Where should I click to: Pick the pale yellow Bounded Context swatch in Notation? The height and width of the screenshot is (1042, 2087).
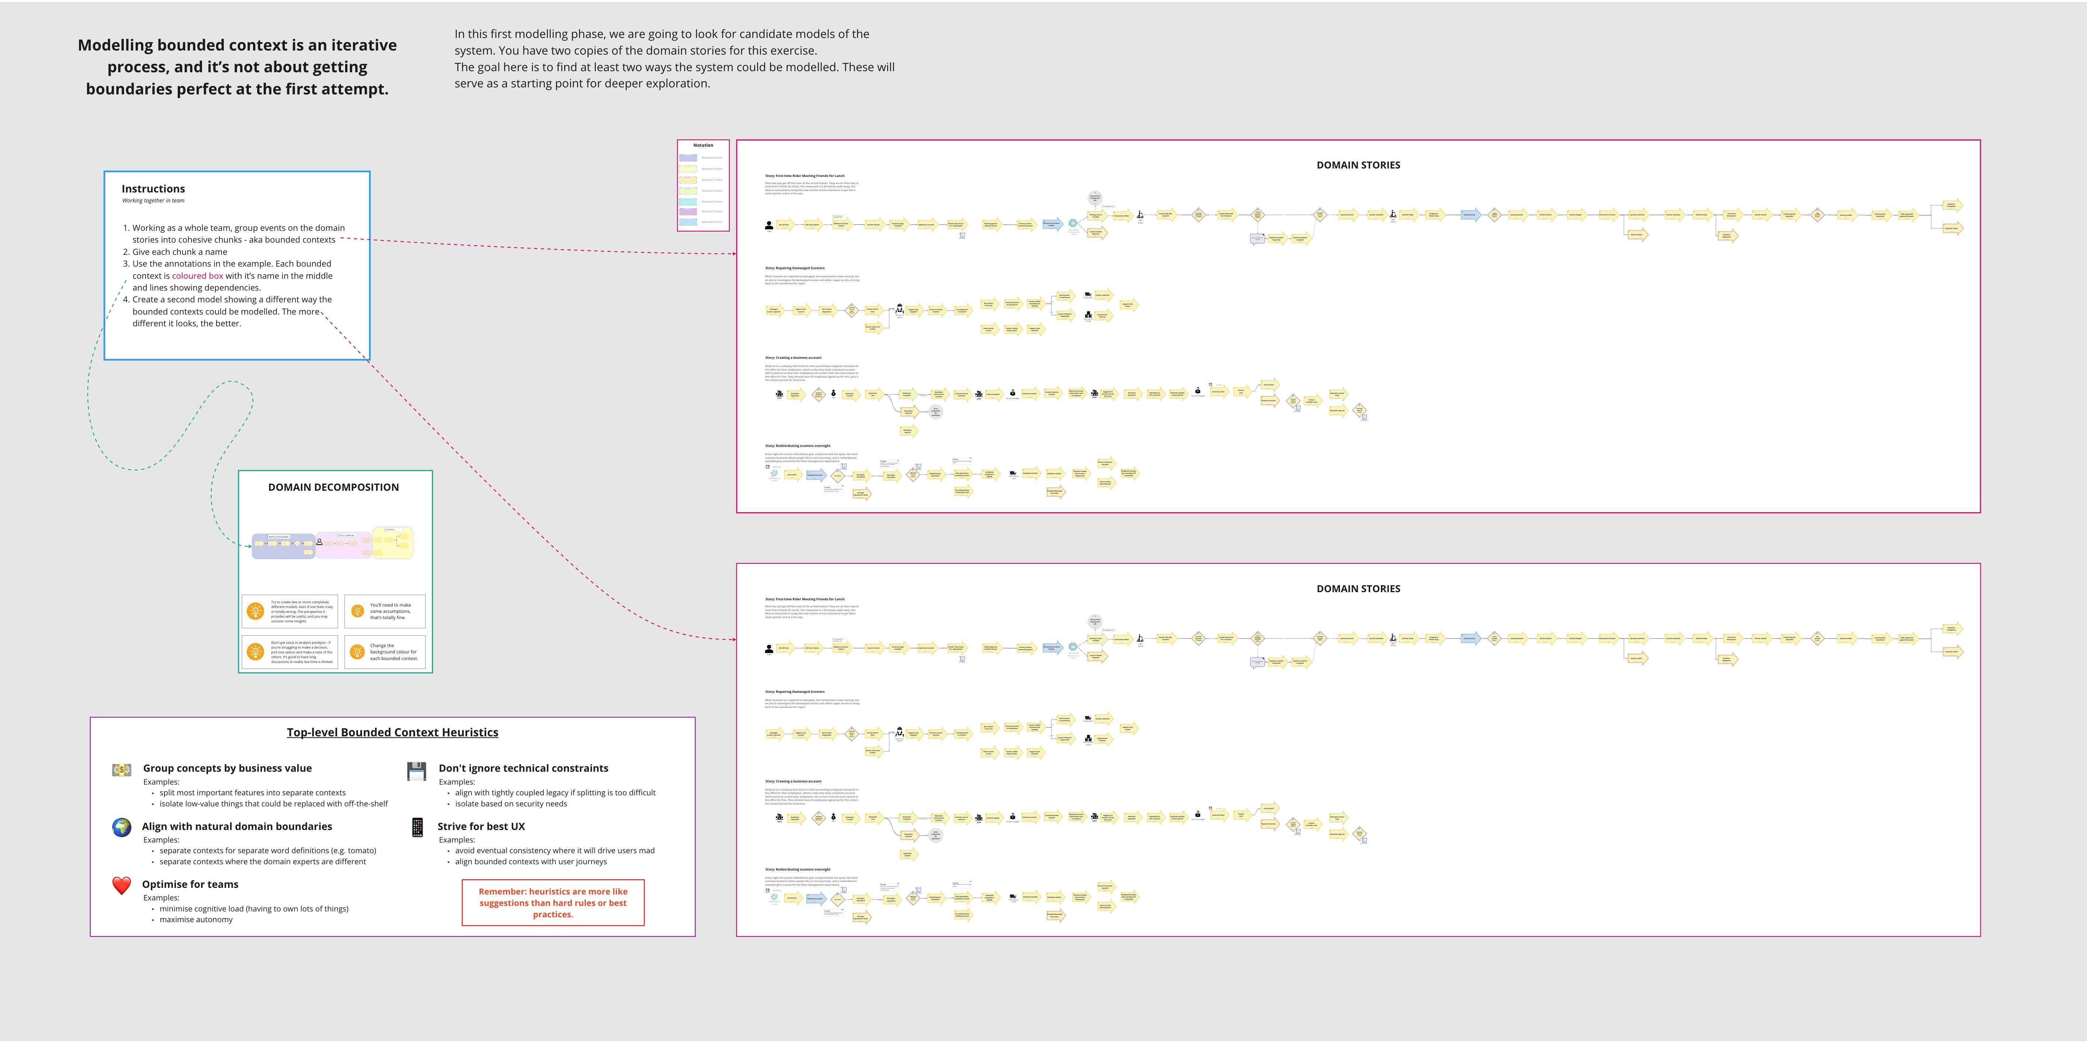(x=688, y=169)
